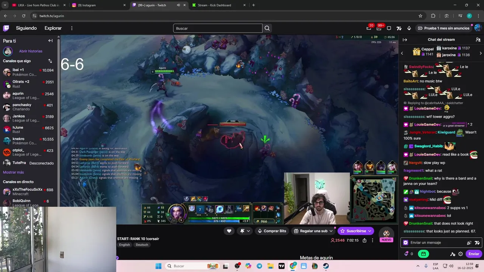Open the Twitch inbox icon with 20 badge
This screenshot has width=484, height=272.
click(369, 28)
